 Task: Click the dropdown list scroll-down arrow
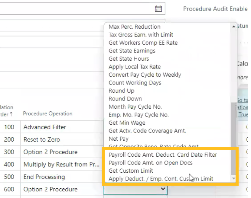click(233, 179)
